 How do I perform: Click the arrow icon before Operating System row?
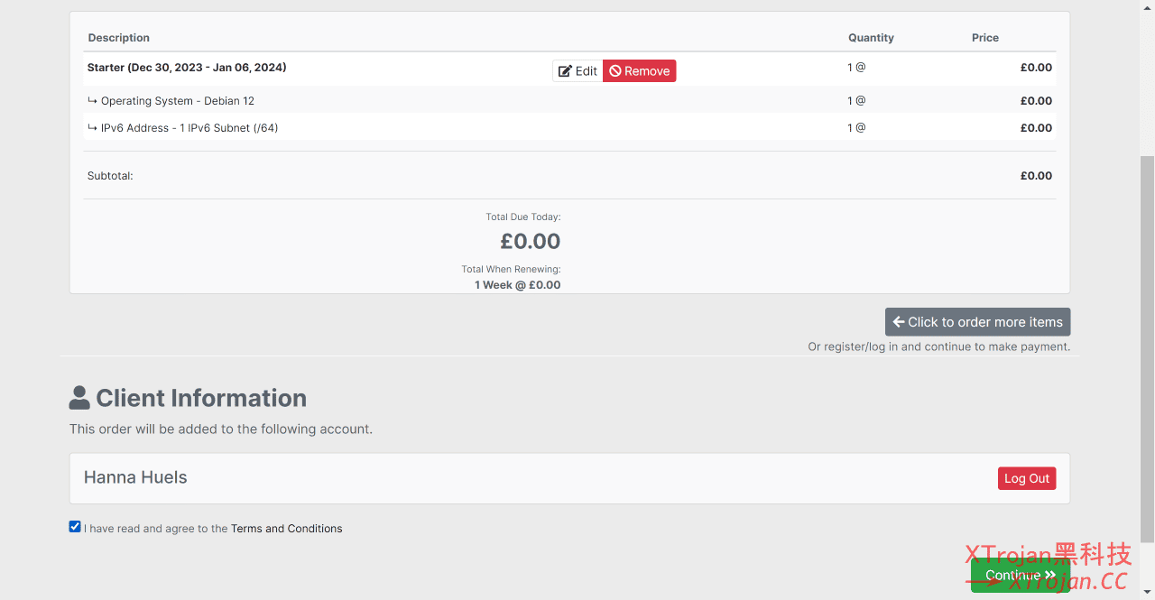pyautogui.click(x=92, y=101)
